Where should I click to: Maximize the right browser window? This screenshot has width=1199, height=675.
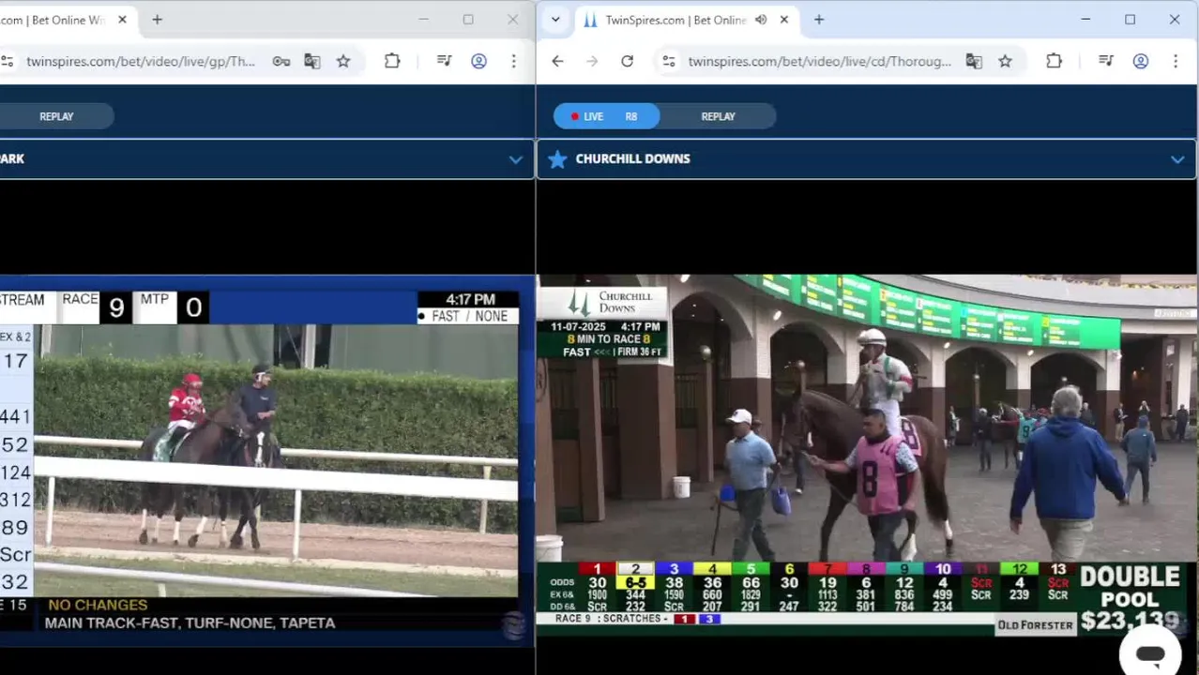[1130, 20]
